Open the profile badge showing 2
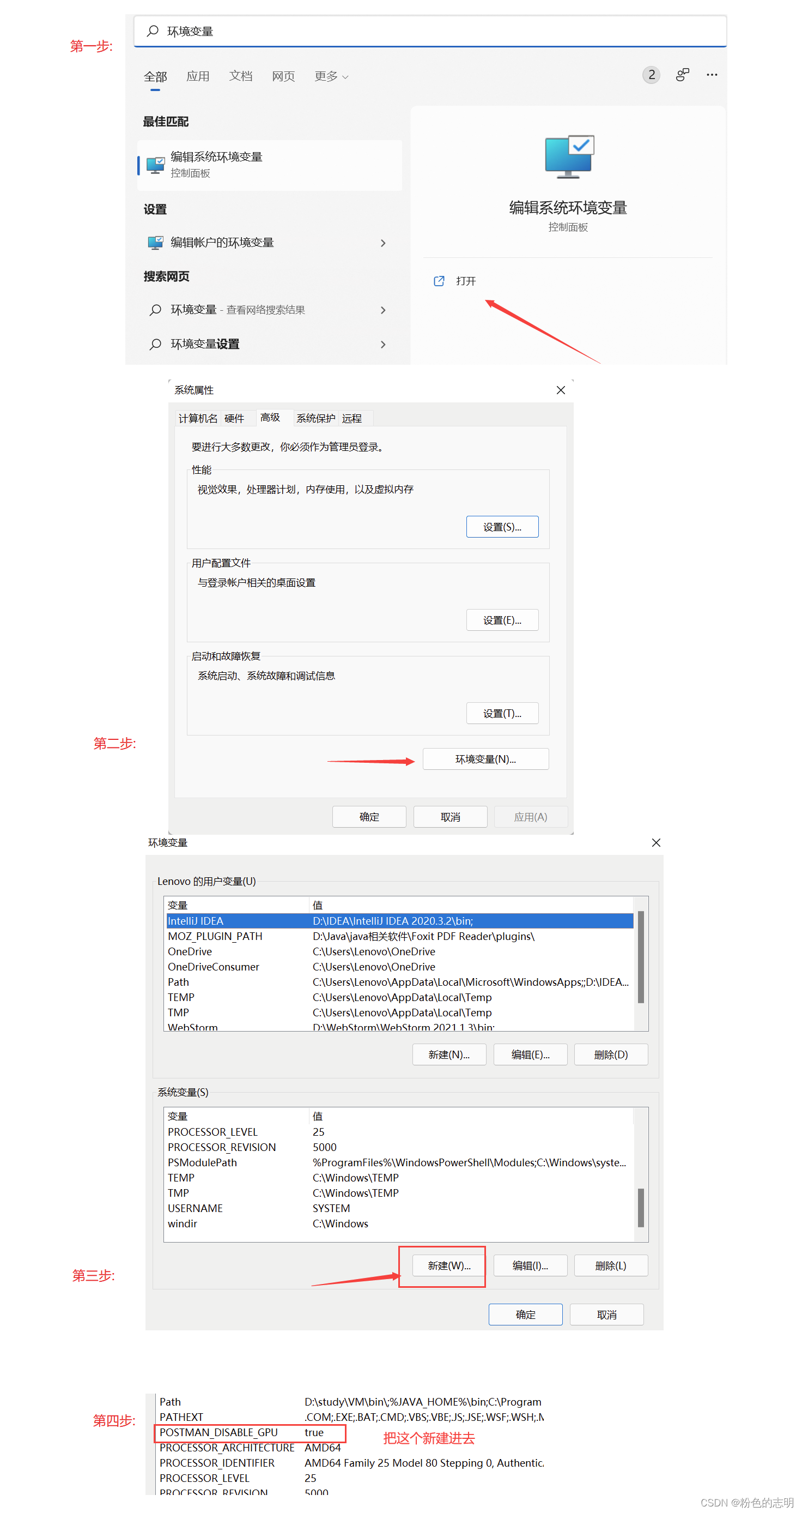Screen dimensions: 802x1513 point(651,75)
